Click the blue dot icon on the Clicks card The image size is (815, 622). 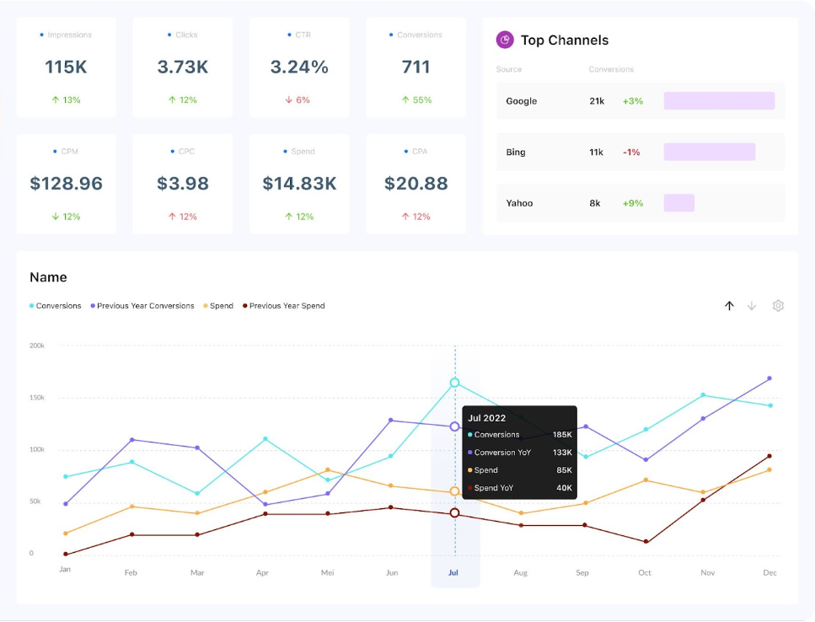tap(169, 35)
